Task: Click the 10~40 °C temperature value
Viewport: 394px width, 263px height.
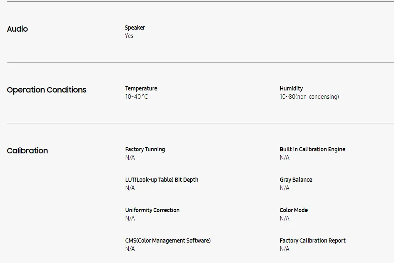Action: pyautogui.click(x=136, y=97)
